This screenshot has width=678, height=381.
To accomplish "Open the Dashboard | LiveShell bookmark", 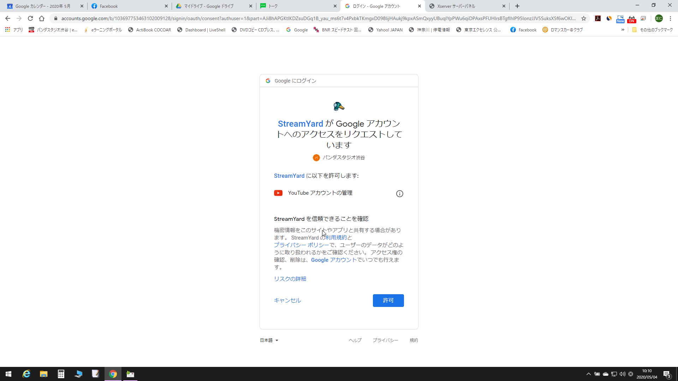I will click(201, 30).
